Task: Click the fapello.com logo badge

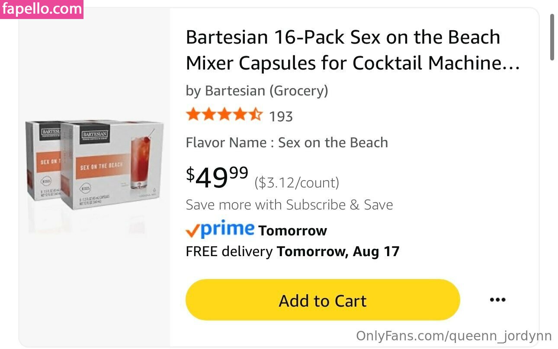Action: click(x=42, y=9)
